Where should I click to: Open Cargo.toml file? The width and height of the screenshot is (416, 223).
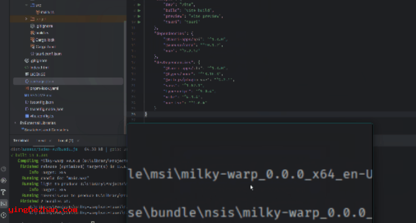pyautogui.click(x=43, y=47)
